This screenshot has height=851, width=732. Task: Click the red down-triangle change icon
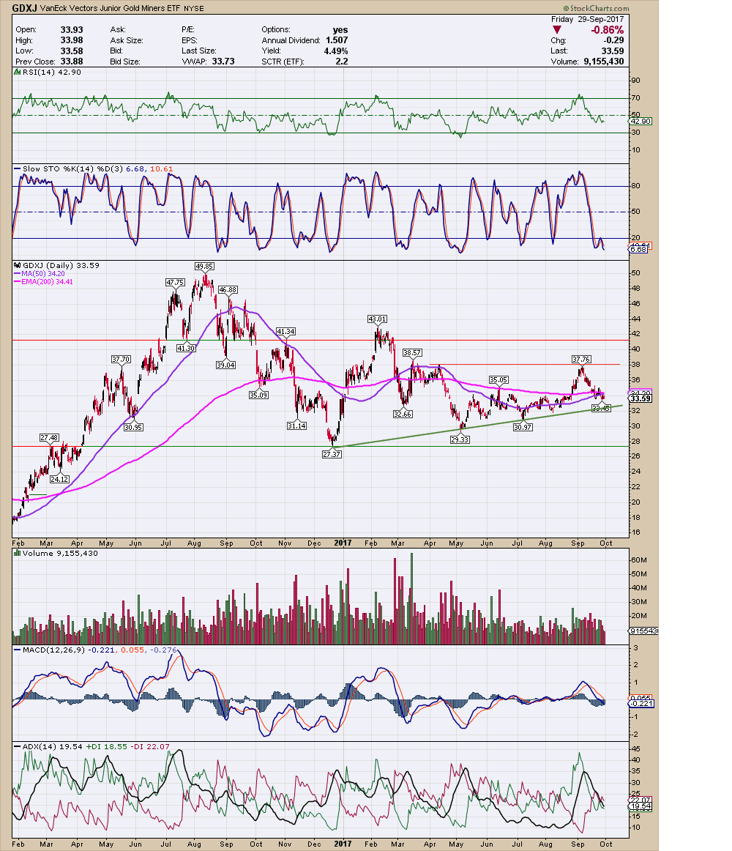click(x=557, y=30)
